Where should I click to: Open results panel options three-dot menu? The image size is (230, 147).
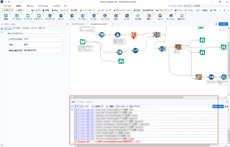224,102
